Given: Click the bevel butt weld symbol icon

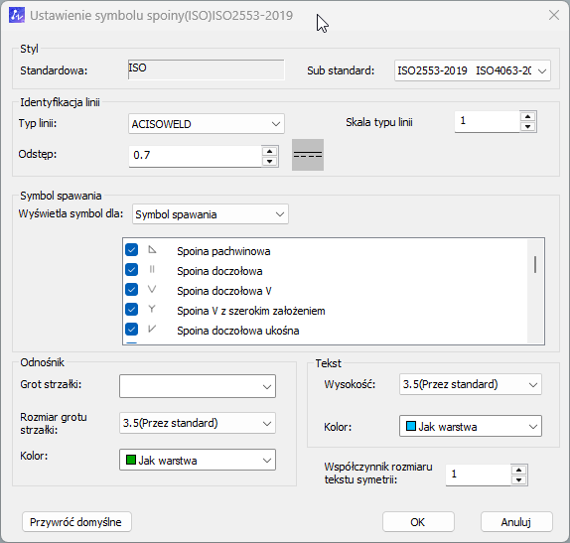Looking at the screenshot, I should [x=152, y=329].
